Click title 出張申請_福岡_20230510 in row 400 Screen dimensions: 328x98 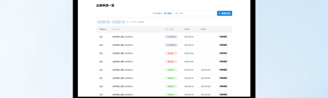tap(122, 45)
